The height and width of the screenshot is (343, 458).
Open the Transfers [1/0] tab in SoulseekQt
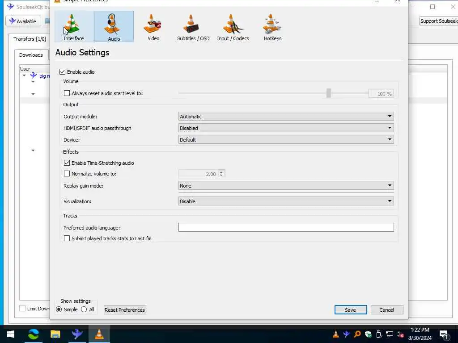30,39
